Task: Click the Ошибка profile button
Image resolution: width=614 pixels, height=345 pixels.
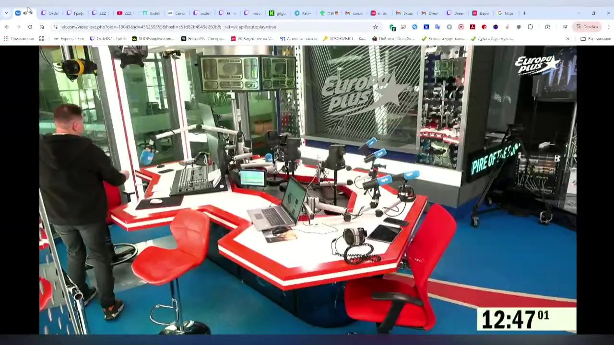Action: pyautogui.click(x=587, y=27)
